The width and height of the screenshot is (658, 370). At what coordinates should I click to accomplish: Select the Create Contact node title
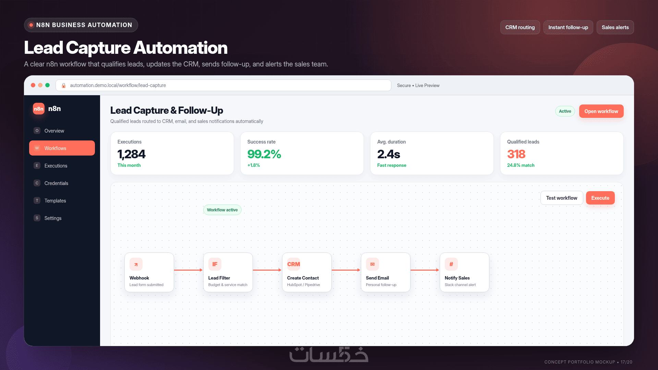303,278
